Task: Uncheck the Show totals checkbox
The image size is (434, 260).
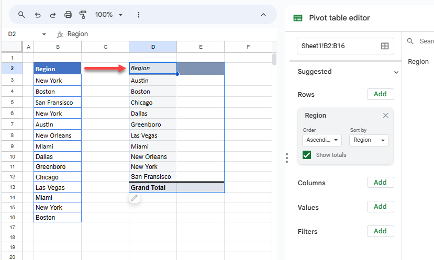Action: coord(307,155)
